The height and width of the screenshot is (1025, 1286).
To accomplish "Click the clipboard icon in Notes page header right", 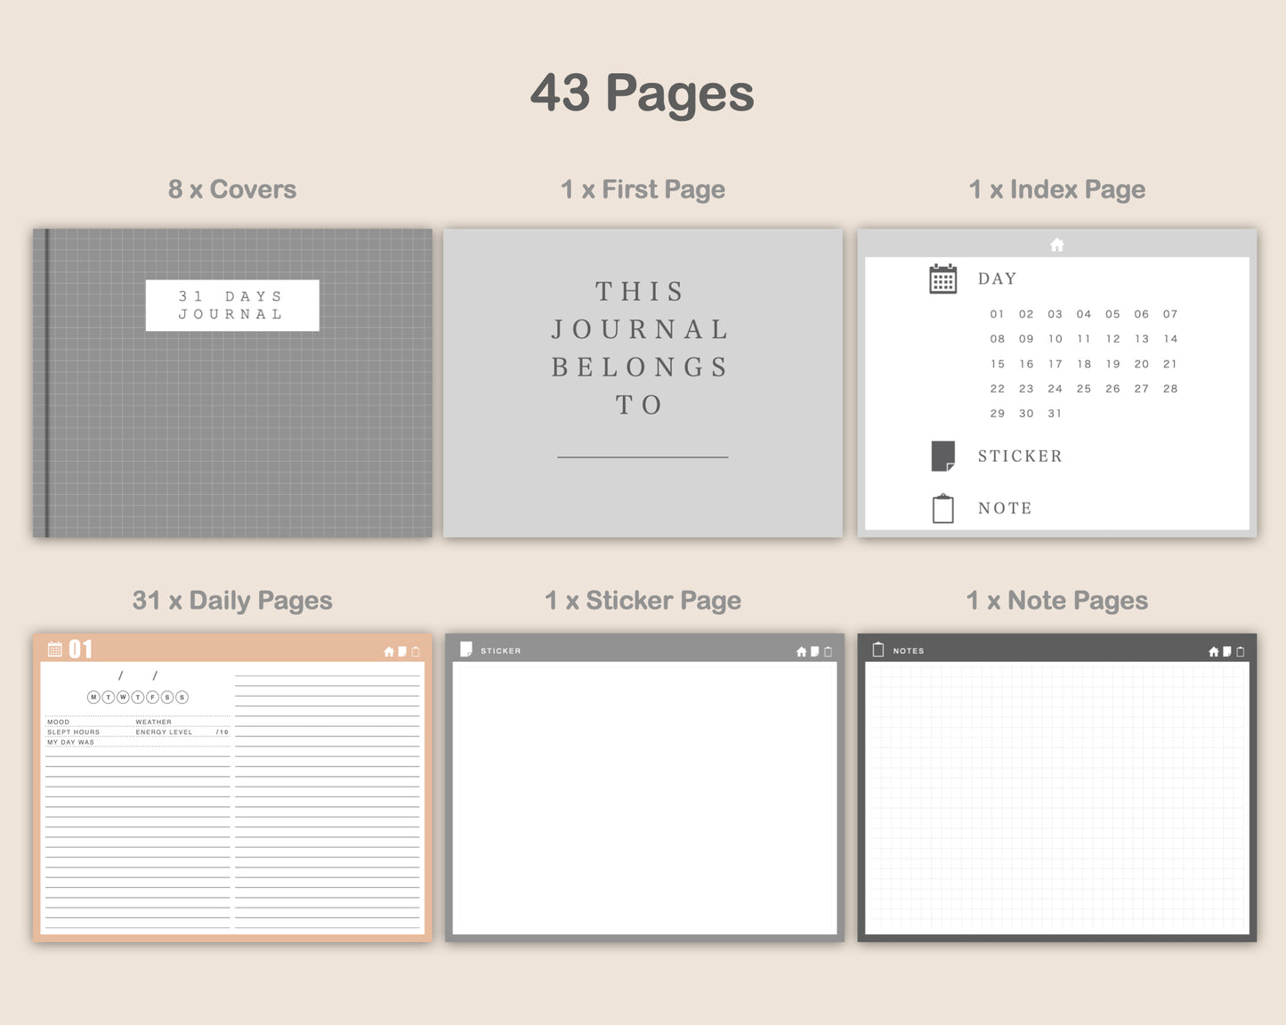I will click(x=1241, y=651).
